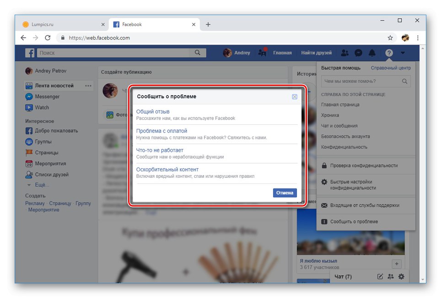Image resolution: width=441 pixels, height=298 pixels.
Task: Click Проверка конфиденциальности lock icon
Action: (324, 165)
